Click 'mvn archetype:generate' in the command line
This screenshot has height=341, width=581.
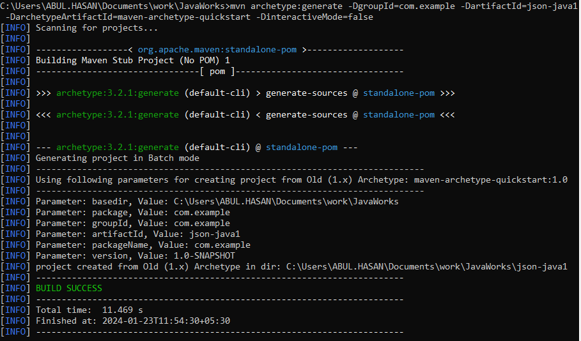click(x=286, y=6)
